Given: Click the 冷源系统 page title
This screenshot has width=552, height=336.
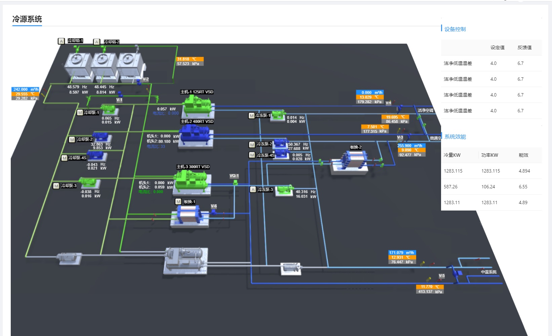Looking at the screenshot, I should click(27, 19).
